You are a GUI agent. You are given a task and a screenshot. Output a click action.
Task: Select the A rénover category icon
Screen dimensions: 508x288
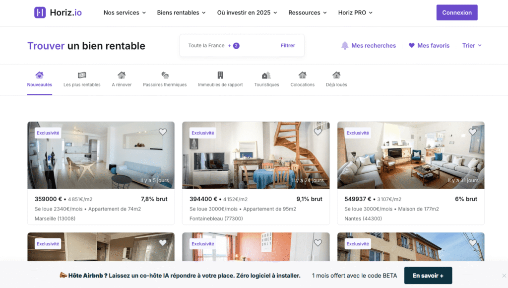(122, 75)
